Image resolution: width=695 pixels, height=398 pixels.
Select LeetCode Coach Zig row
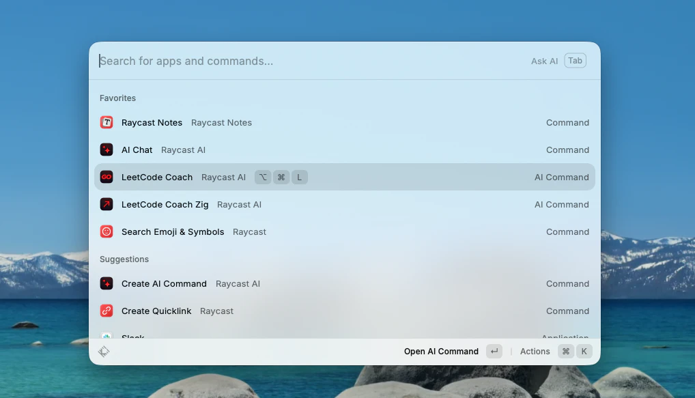point(344,204)
